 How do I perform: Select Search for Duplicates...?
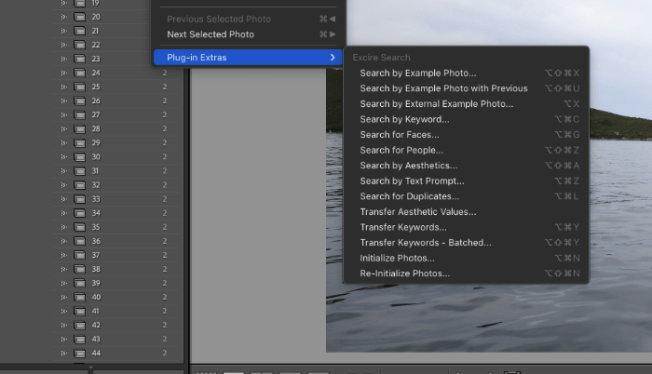(466, 196)
